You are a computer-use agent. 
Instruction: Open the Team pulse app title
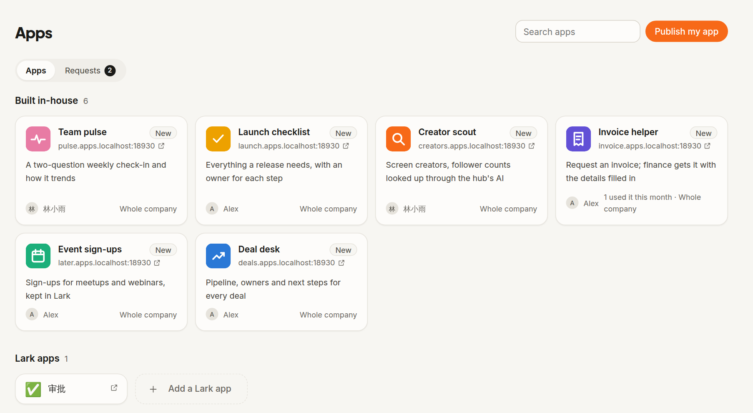click(83, 132)
